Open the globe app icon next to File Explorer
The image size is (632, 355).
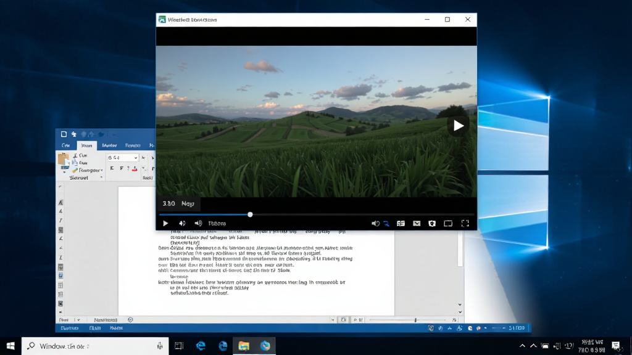point(265,346)
